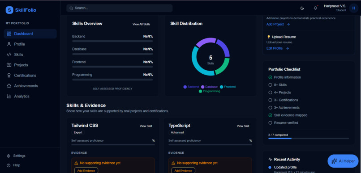The height and width of the screenshot is (173, 361).
Task: Click the Help question mark icon
Action: [9, 165]
